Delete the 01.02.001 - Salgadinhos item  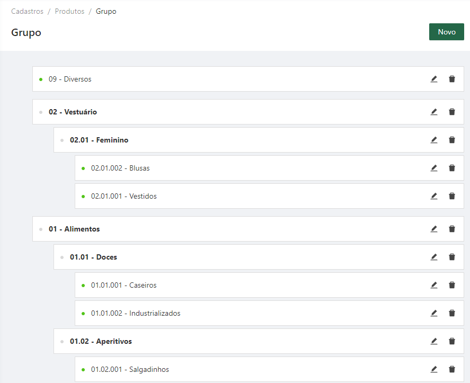451,369
